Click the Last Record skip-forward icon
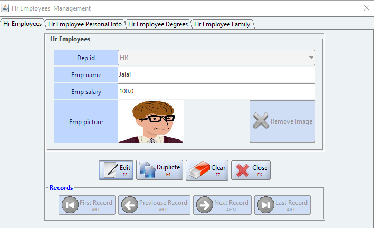Screen dimensions: 374x228 265,205
